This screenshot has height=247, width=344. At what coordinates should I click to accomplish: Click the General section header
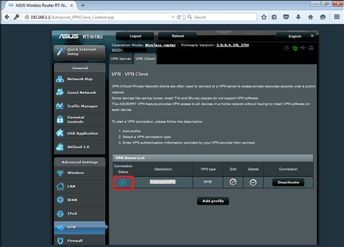point(79,68)
